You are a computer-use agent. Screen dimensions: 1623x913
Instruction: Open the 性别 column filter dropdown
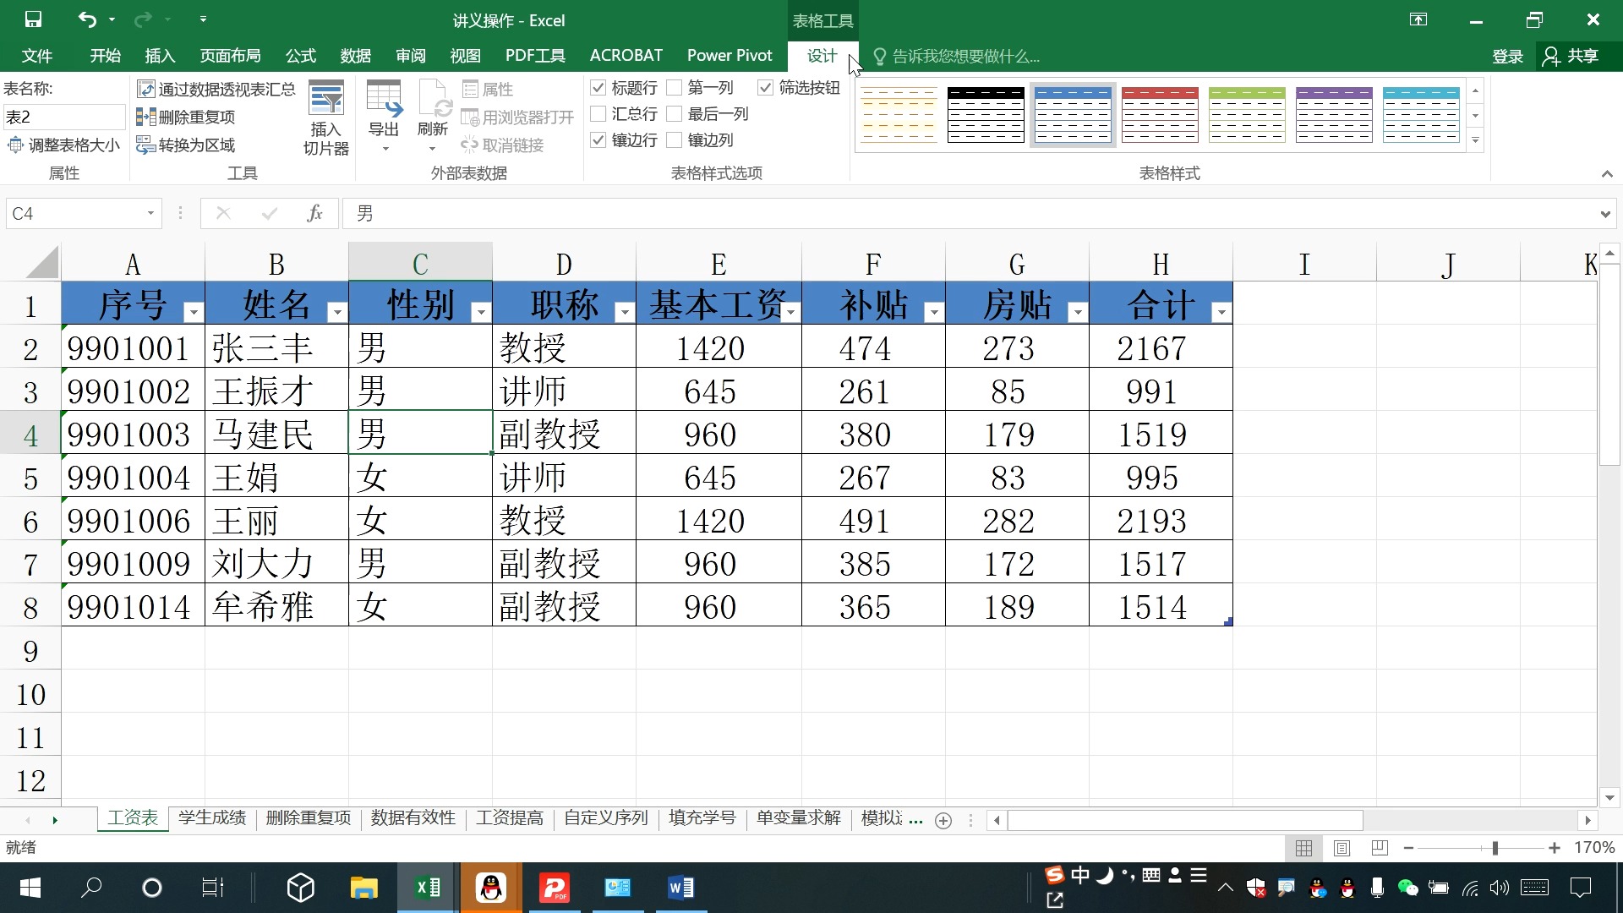481,310
